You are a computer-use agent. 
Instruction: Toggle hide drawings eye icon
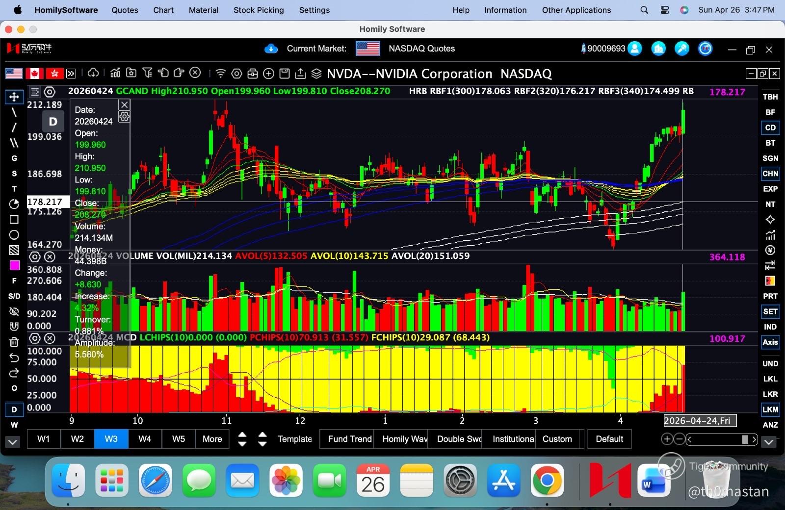(14, 311)
